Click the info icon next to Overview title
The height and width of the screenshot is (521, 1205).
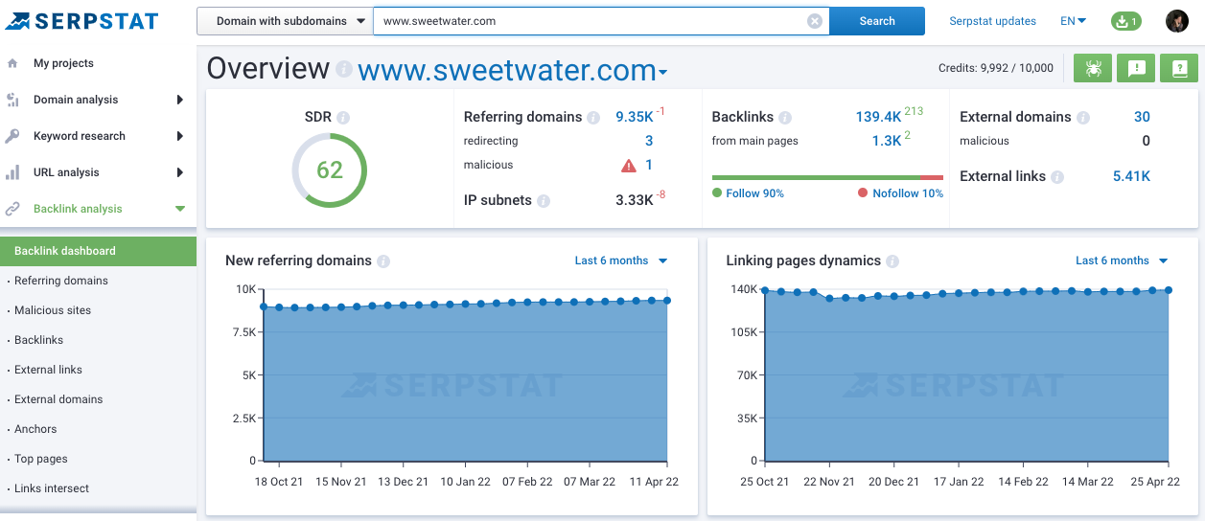343,70
